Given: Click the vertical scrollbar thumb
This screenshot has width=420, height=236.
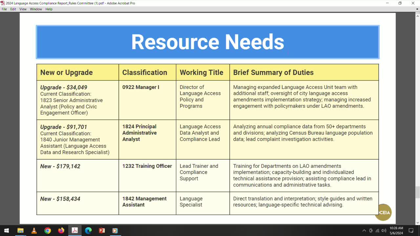Looking at the screenshot, I should (x=417, y=192).
